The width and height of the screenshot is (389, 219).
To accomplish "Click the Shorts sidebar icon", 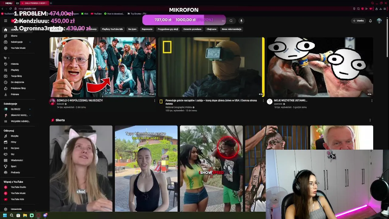I will 5,36.
